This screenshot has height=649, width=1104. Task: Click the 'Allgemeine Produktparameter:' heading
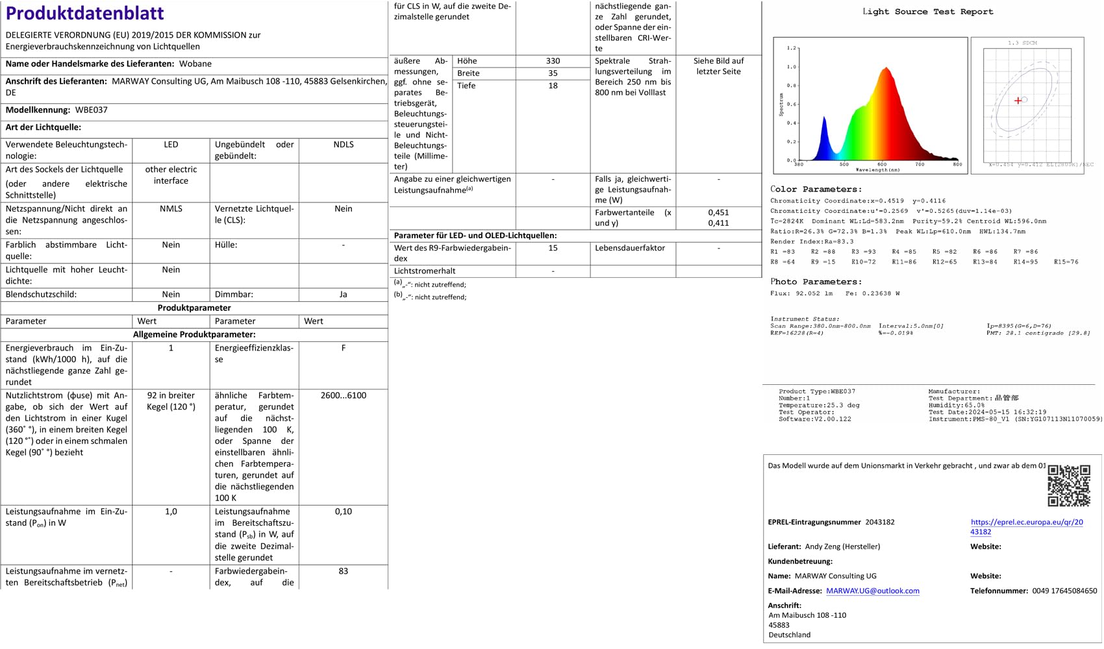pyautogui.click(x=194, y=334)
